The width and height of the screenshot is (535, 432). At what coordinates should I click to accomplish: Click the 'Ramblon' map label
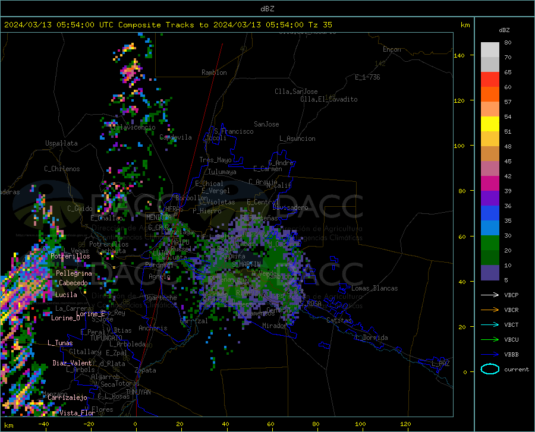[x=214, y=72]
